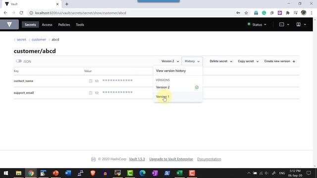Select Version 1 in the History menu
The width and height of the screenshot is (317, 178).
[x=178, y=97]
